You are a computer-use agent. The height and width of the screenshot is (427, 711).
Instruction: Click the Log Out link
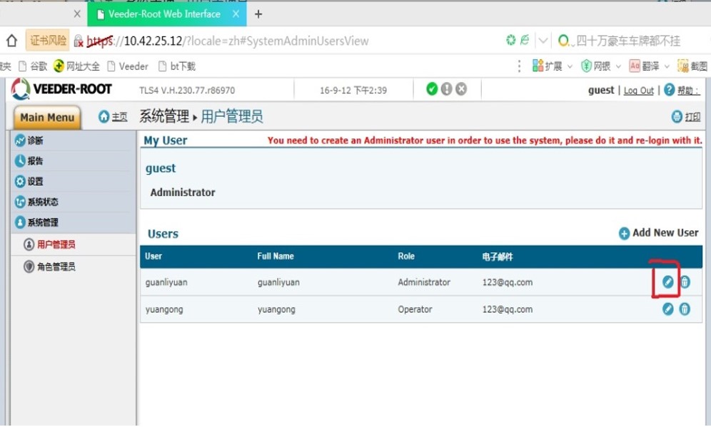tap(638, 91)
